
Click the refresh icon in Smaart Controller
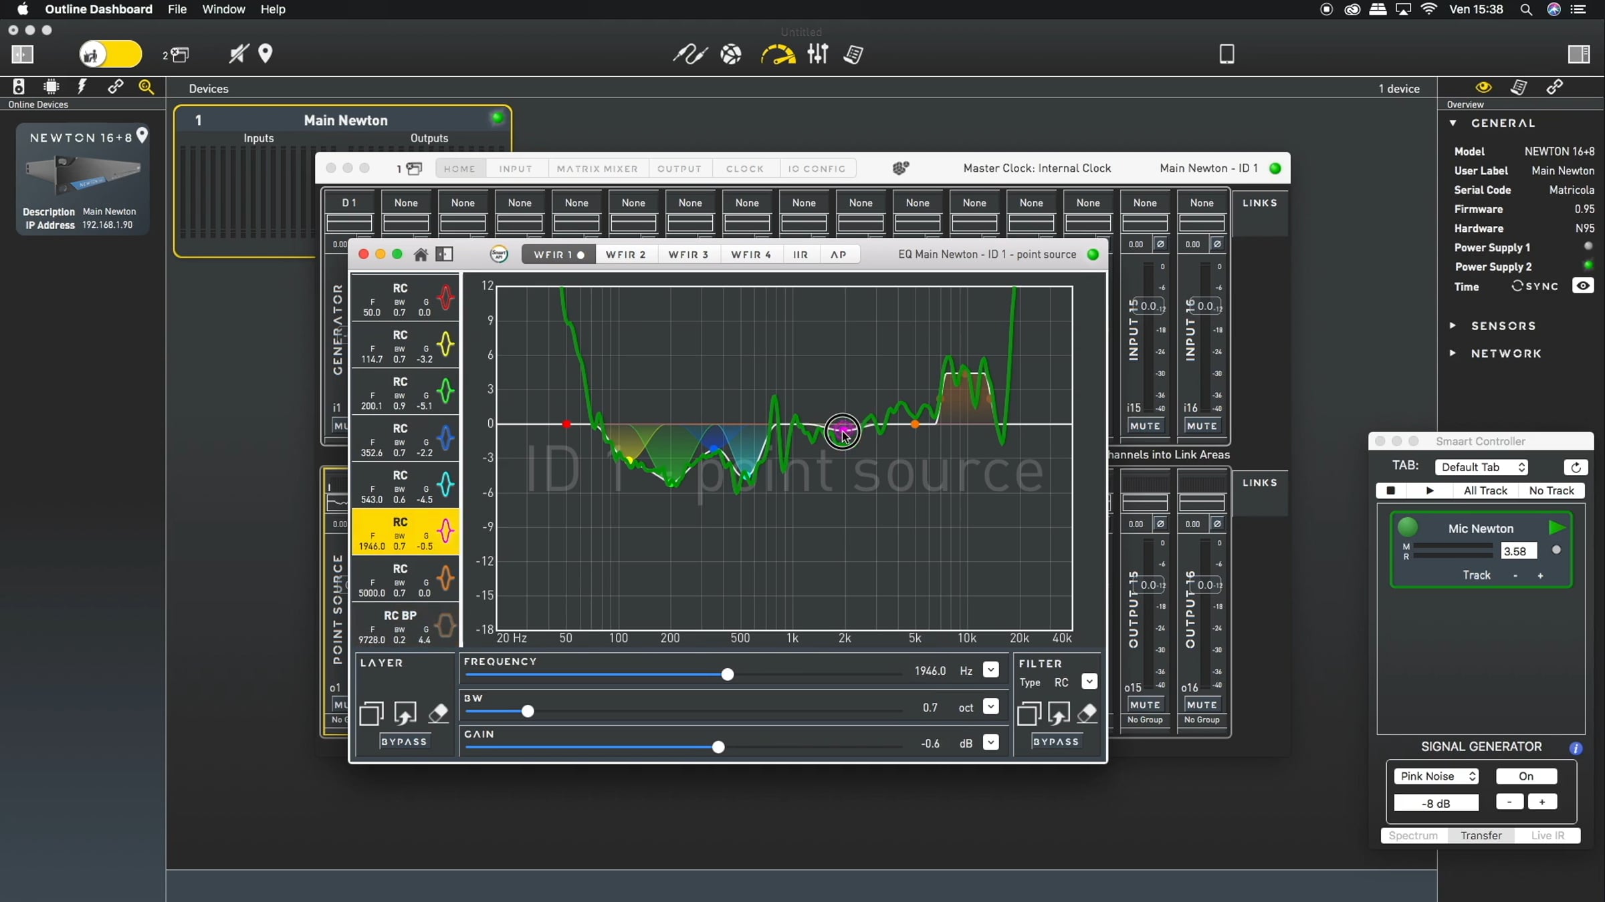(1576, 467)
